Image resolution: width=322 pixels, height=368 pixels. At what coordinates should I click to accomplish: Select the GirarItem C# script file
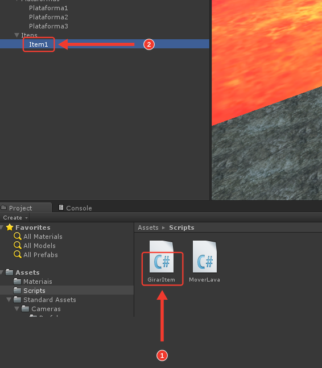tap(162, 261)
